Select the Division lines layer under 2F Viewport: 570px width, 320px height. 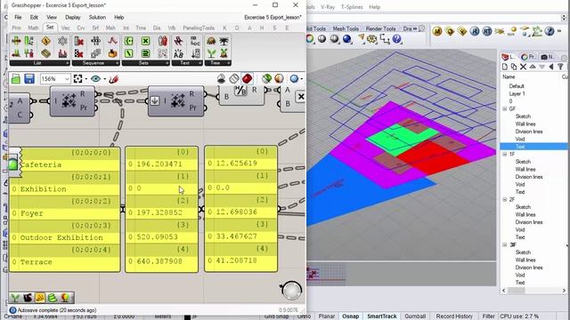529,222
